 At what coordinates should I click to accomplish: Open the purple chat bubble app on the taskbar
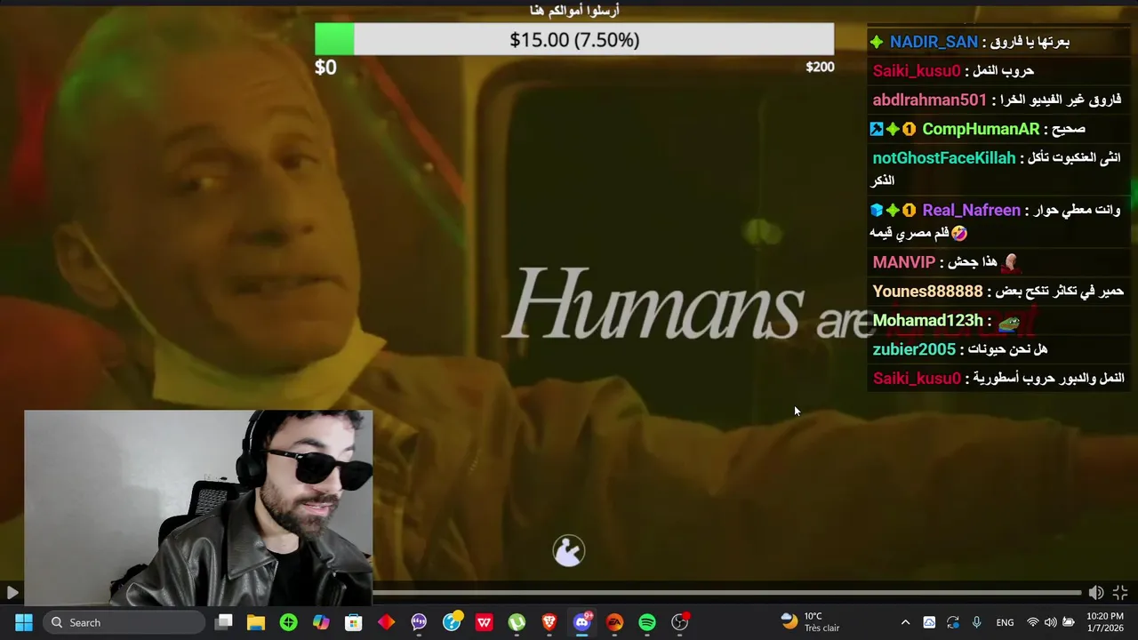tap(419, 622)
